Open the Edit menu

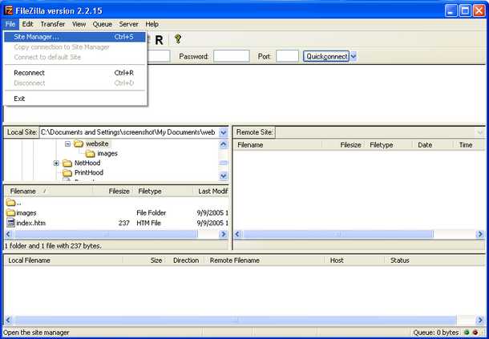pos(27,24)
